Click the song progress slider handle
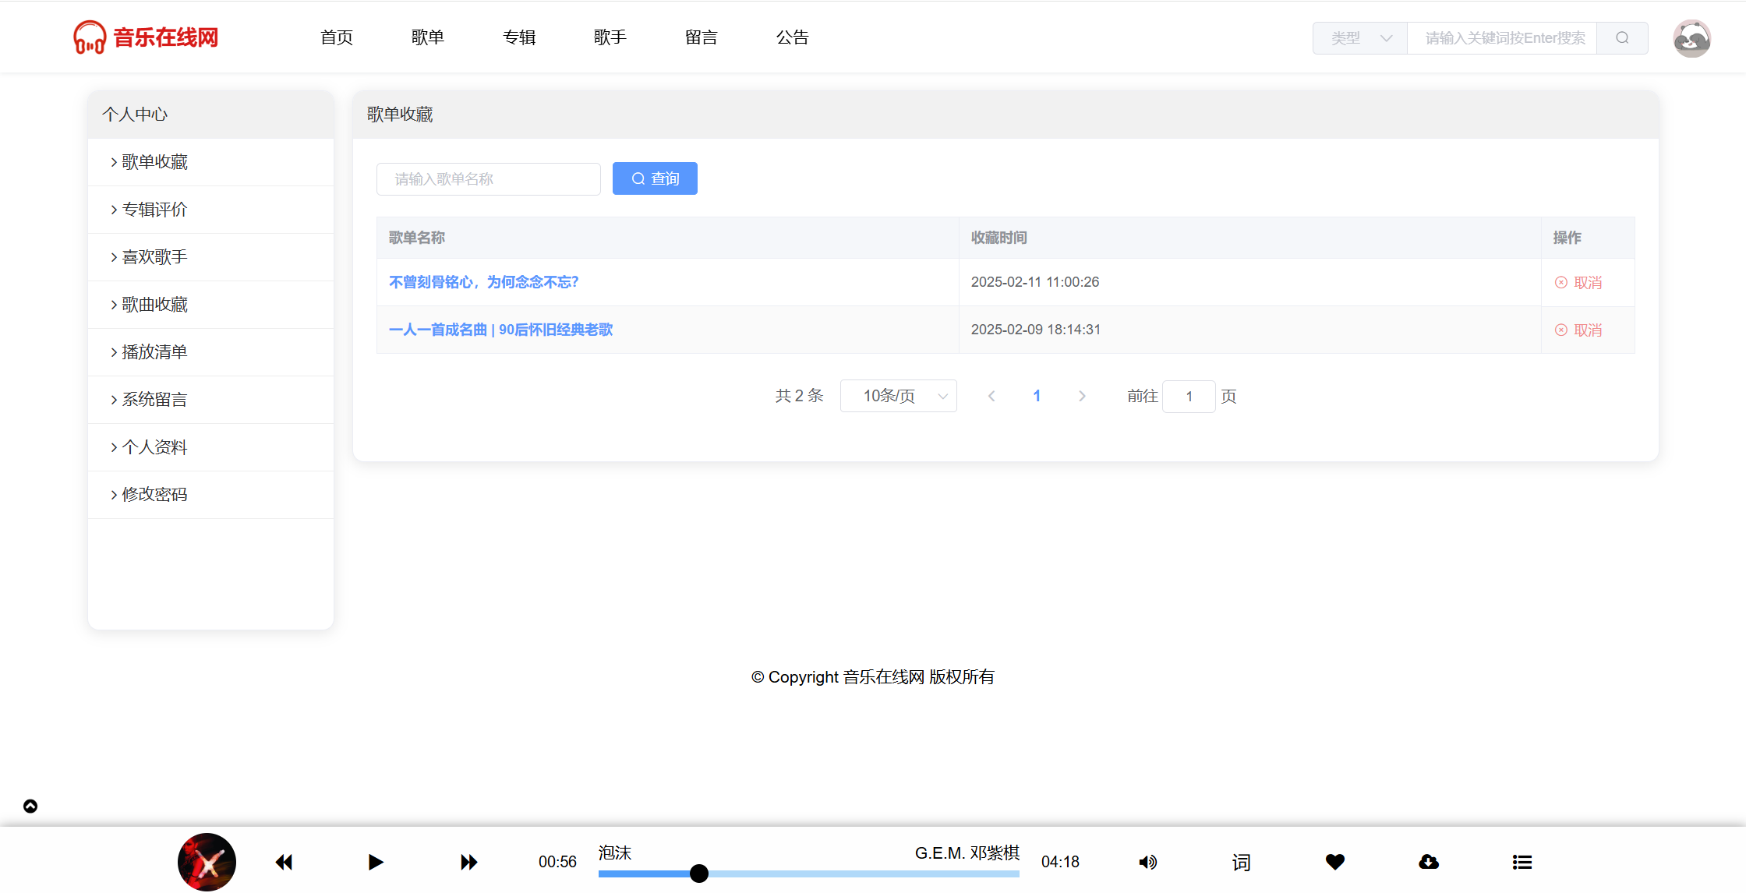 [x=699, y=874]
